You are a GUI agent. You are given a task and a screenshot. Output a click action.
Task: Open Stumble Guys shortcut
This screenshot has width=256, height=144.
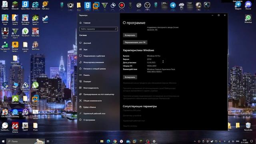[x=5, y=20]
